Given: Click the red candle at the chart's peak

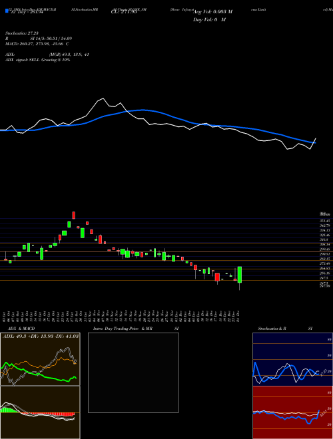Looking at the screenshot, I should point(74,215).
